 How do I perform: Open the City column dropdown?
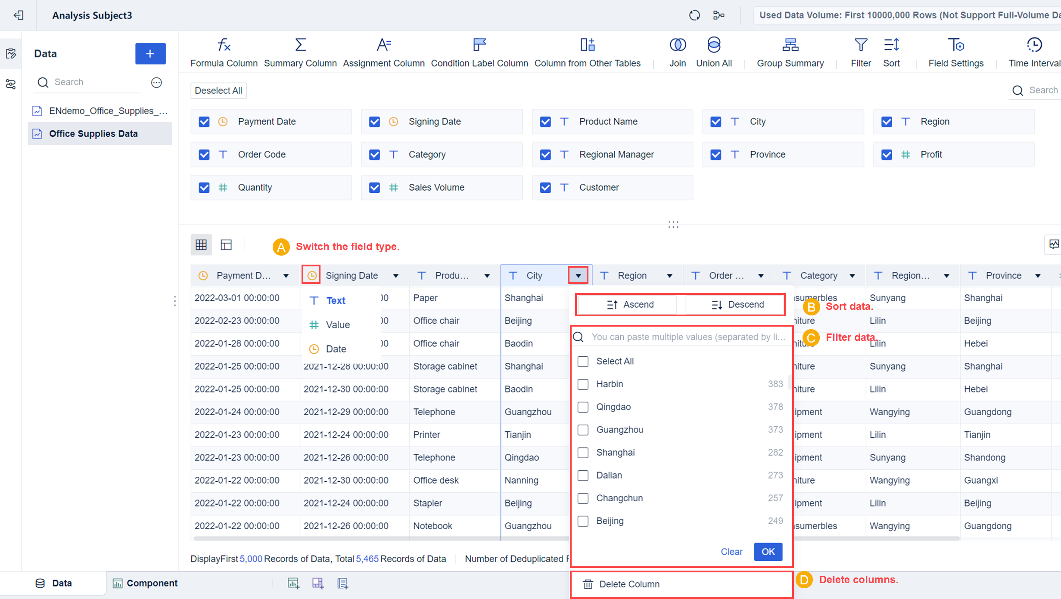(578, 275)
